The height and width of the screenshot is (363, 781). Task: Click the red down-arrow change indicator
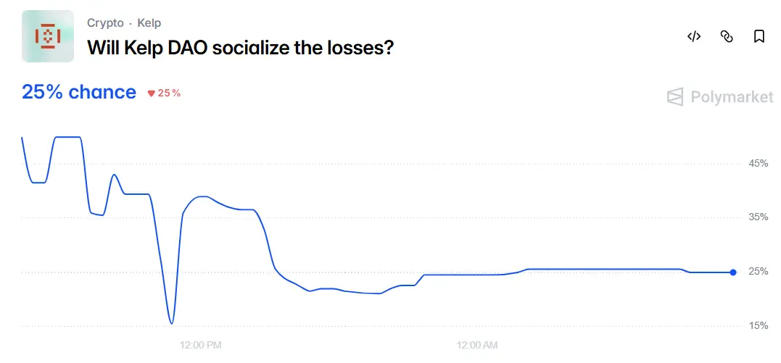coord(152,93)
